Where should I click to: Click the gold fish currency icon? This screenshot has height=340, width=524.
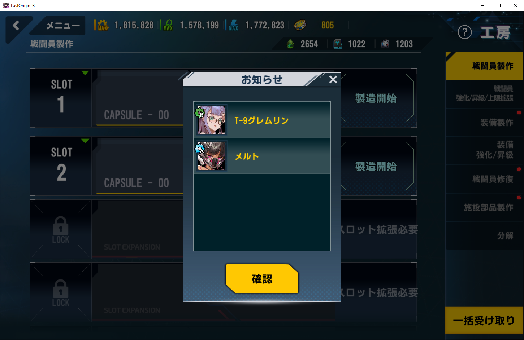click(300, 25)
